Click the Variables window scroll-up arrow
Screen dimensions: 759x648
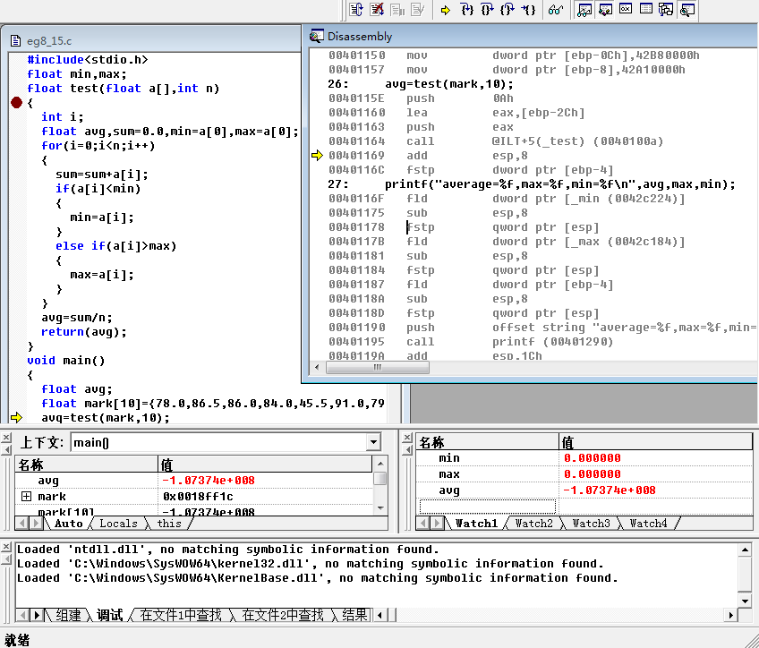tap(380, 463)
